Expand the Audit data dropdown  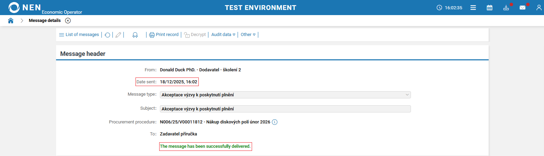tap(223, 35)
